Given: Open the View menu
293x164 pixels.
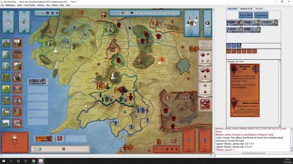Looking at the screenshot, I should 62,5.
